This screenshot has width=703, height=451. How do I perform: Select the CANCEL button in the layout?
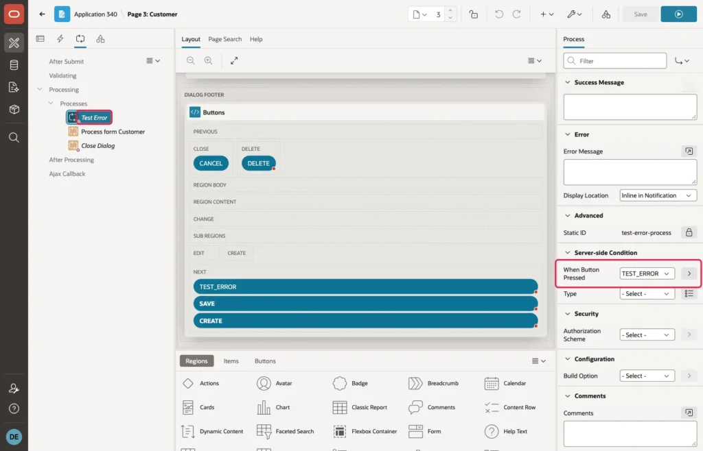point(211,163)
